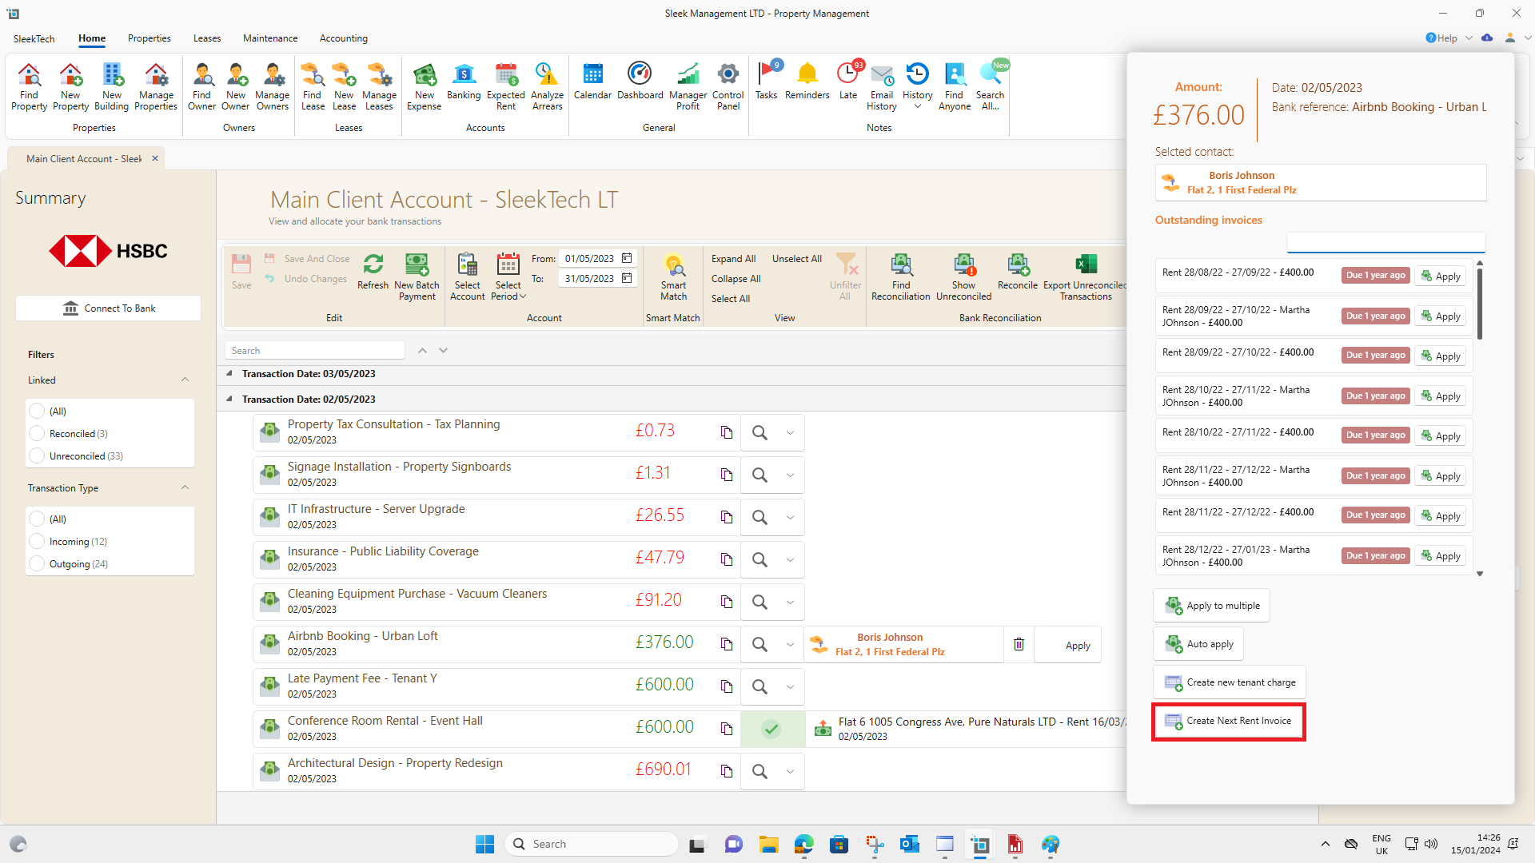
Task: Click search magnifier for Late Payment Fee
Action: pyautogui.click(x=760, y=686)
